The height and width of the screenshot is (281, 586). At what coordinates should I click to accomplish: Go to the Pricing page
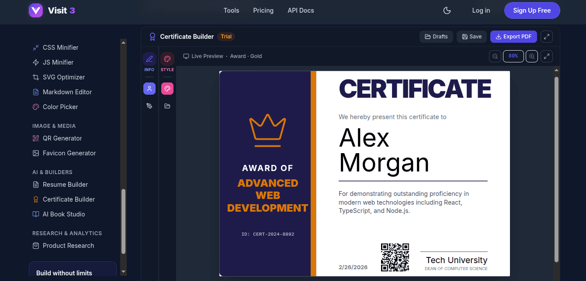(263, 10)
